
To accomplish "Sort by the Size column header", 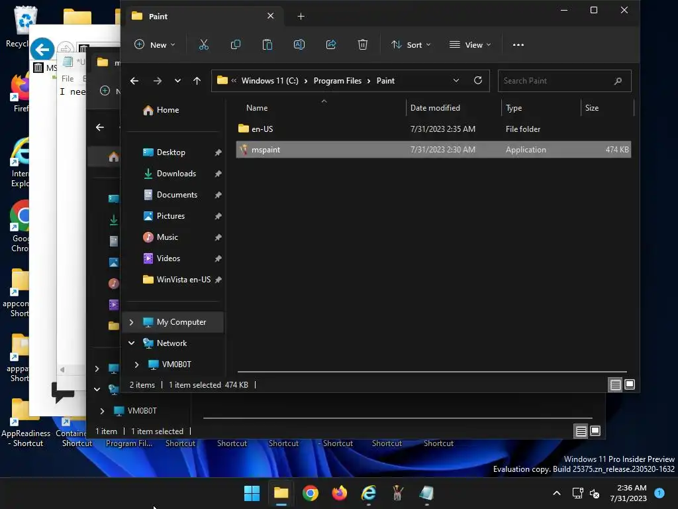I will [591, 108].
